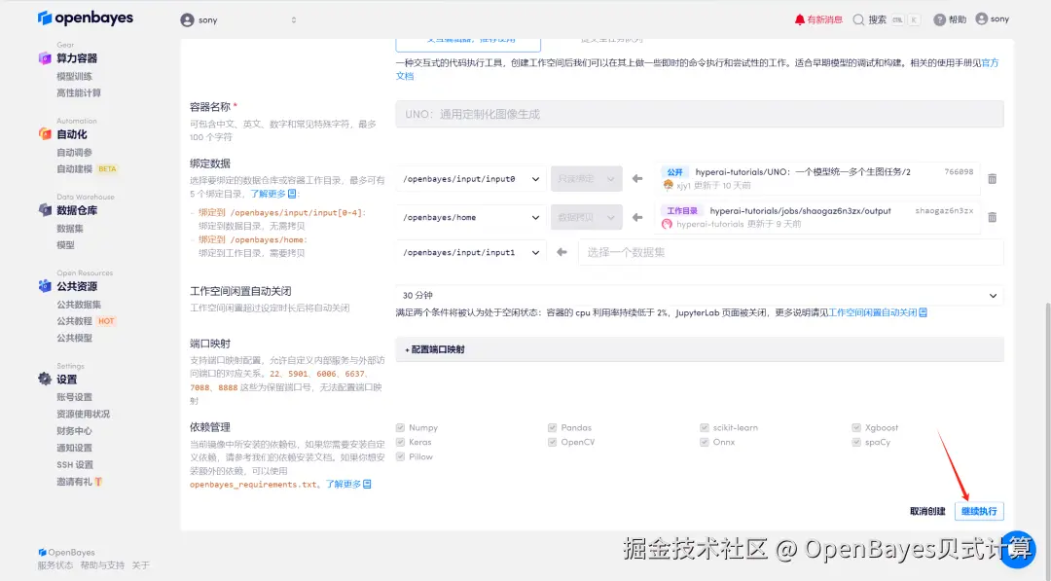Viewport: 1051px width, 581px height.
Task: Click the 取消创建 button
Action: (x=927, y=511)
